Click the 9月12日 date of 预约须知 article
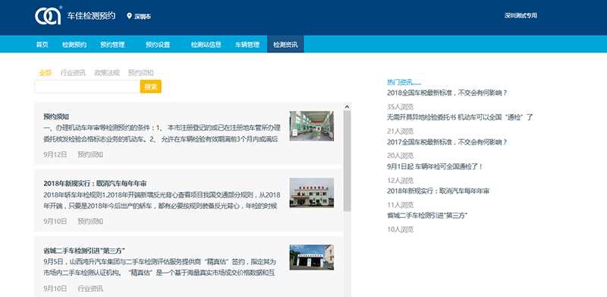Image resolution: width=607 pixels, height=297 pixels. pos(55,155)
